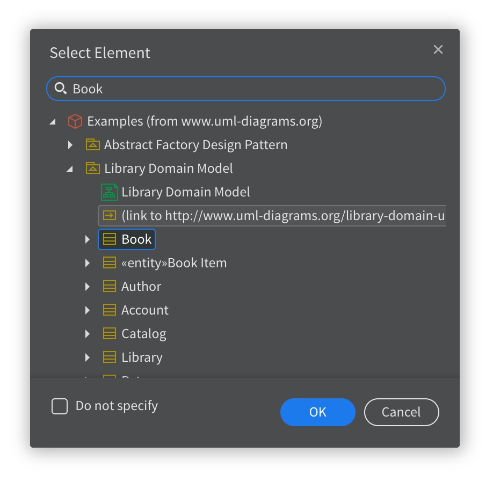Select the «entity»Book Item tree entry
Image resolution: width=493 pixels, height=482 pixels.
174,263
